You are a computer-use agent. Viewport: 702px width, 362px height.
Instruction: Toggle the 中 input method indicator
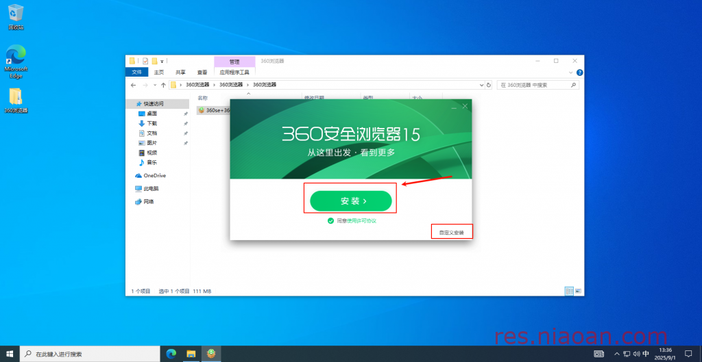(x=646, y=354)
